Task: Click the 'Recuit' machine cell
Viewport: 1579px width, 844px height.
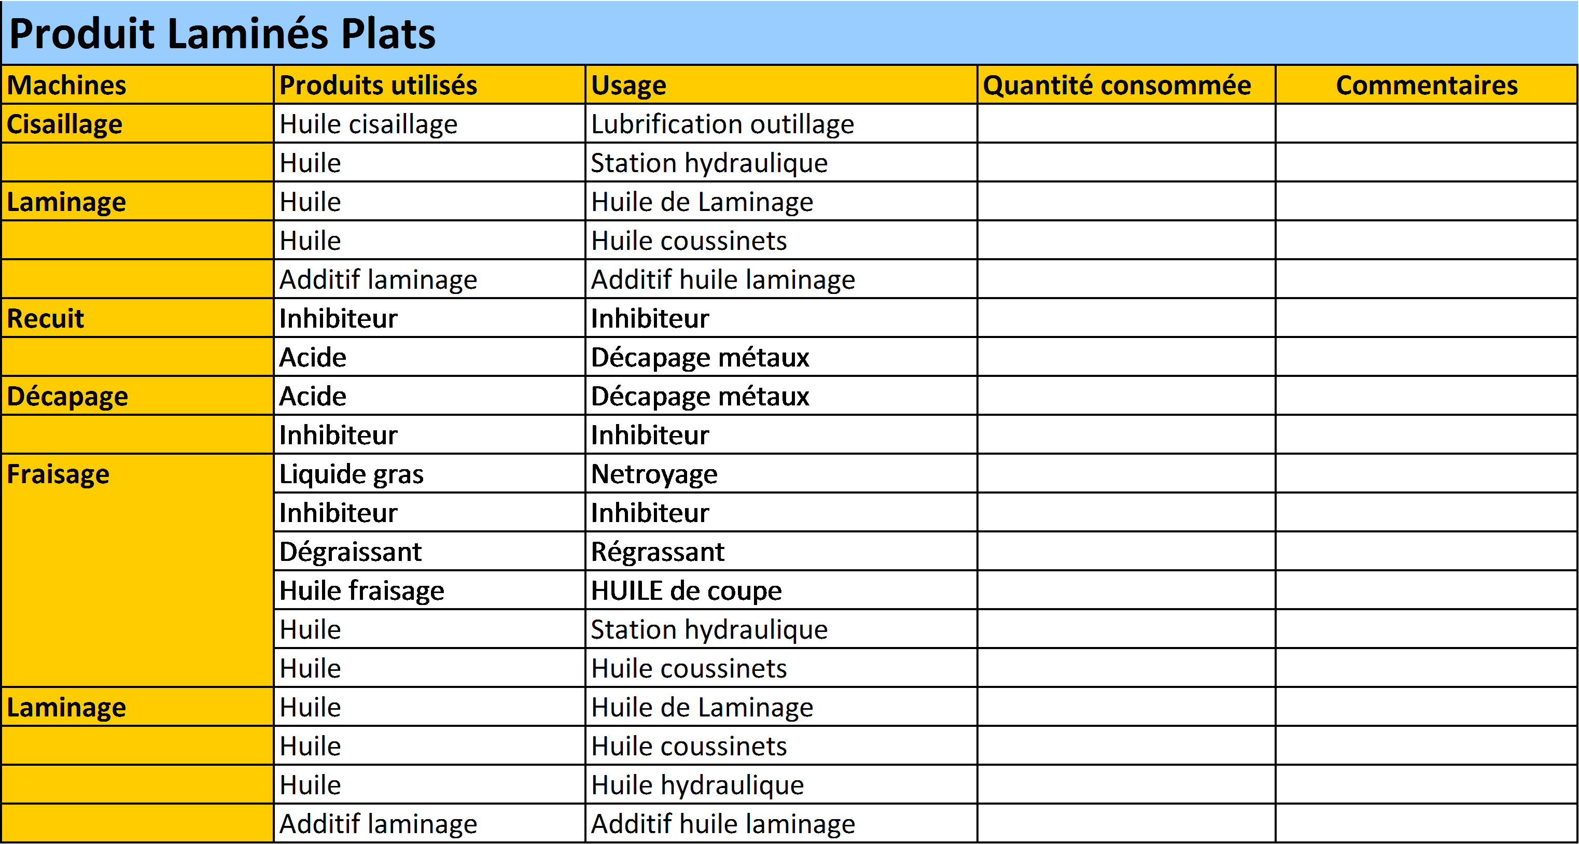Action: tap(45, 319)
